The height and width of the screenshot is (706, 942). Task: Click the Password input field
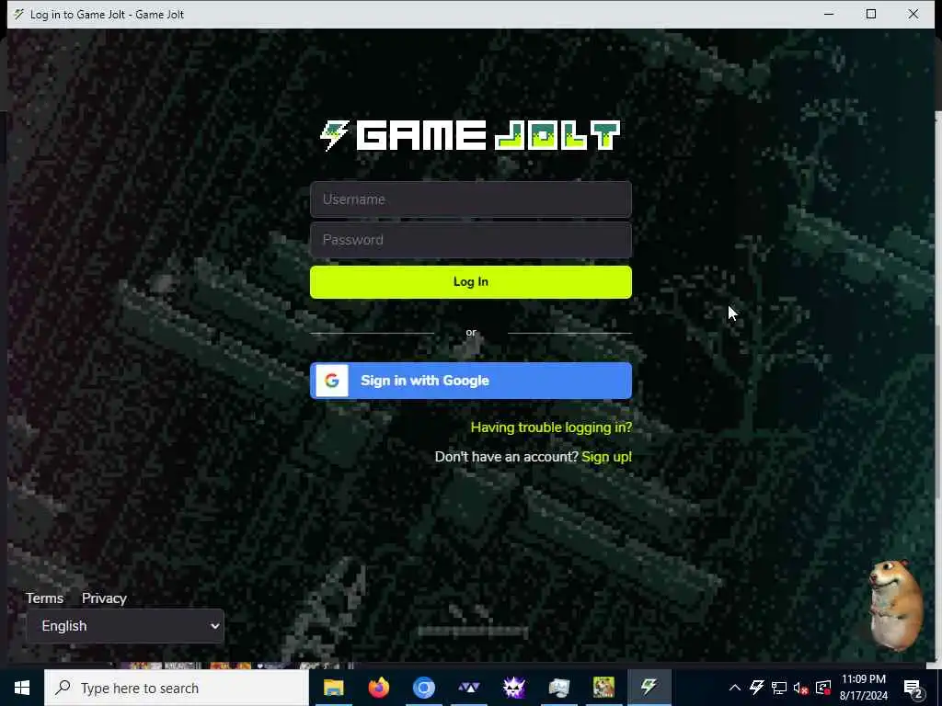pyautogui.click(x=470, y=240)
